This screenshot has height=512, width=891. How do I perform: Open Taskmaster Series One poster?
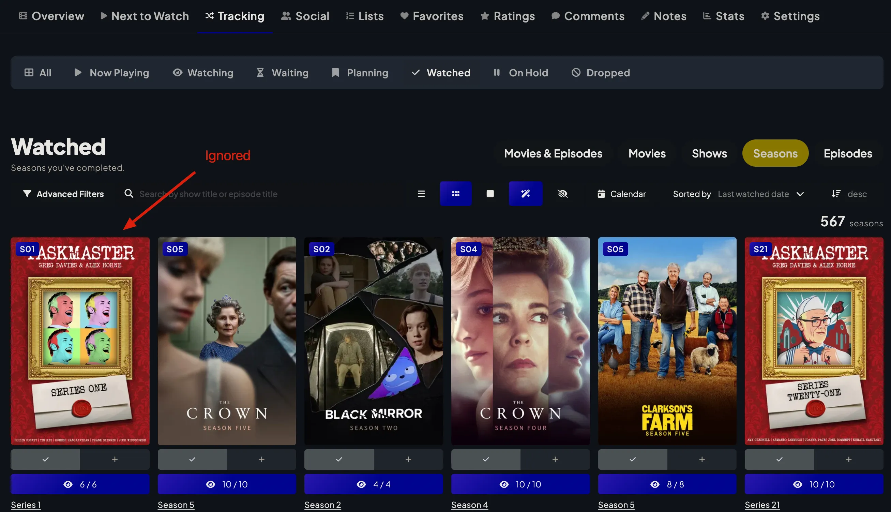pos(80,341)
